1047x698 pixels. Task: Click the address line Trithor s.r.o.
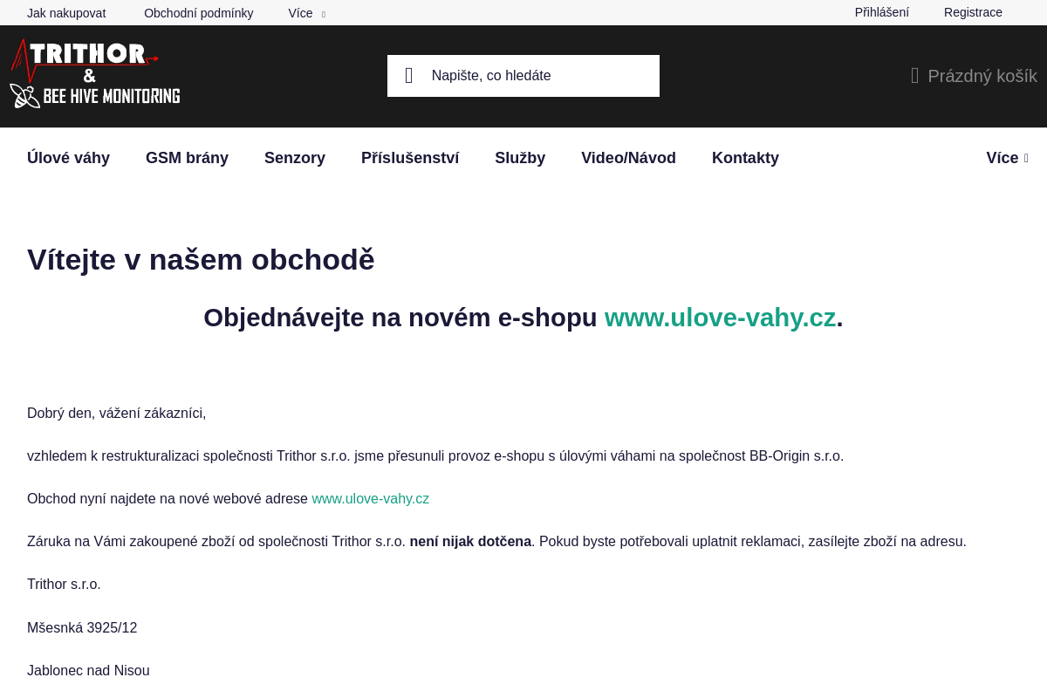(64, 585)
